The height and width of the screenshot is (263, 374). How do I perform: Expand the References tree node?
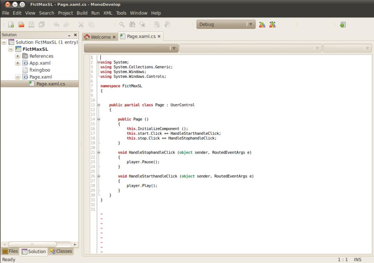click(18, 56)
